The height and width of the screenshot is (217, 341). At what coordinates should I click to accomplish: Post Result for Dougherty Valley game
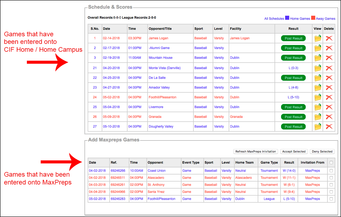click(x=294, y=127)
